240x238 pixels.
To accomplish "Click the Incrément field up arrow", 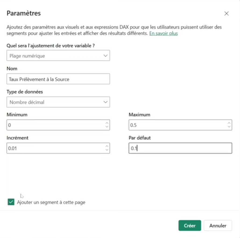I will pyautogui.click(x=107, y=146).
